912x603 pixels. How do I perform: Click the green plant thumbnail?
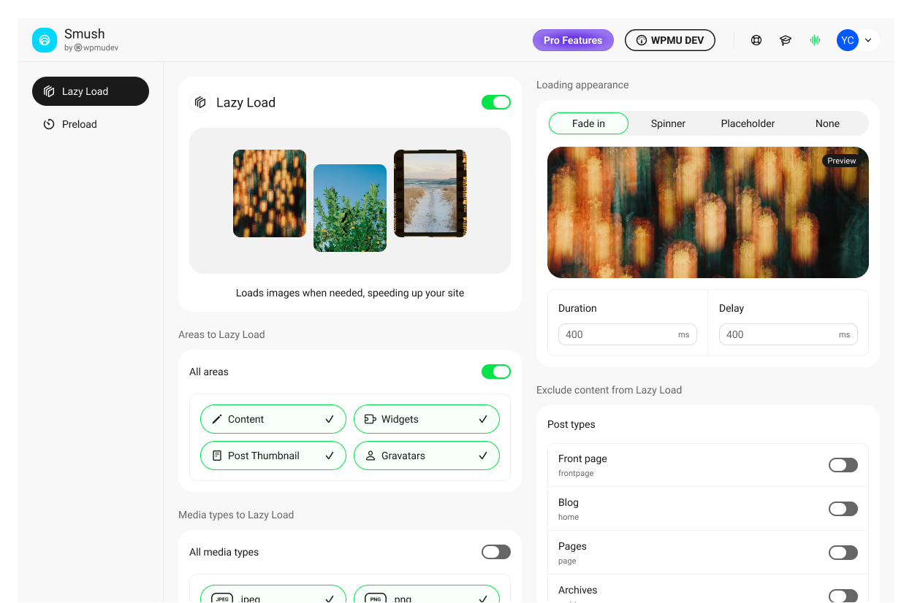[350, 208]
